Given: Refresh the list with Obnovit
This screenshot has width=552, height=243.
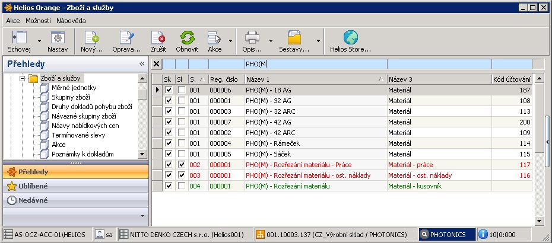Looking at the screenshot, I should coord(188,37).
